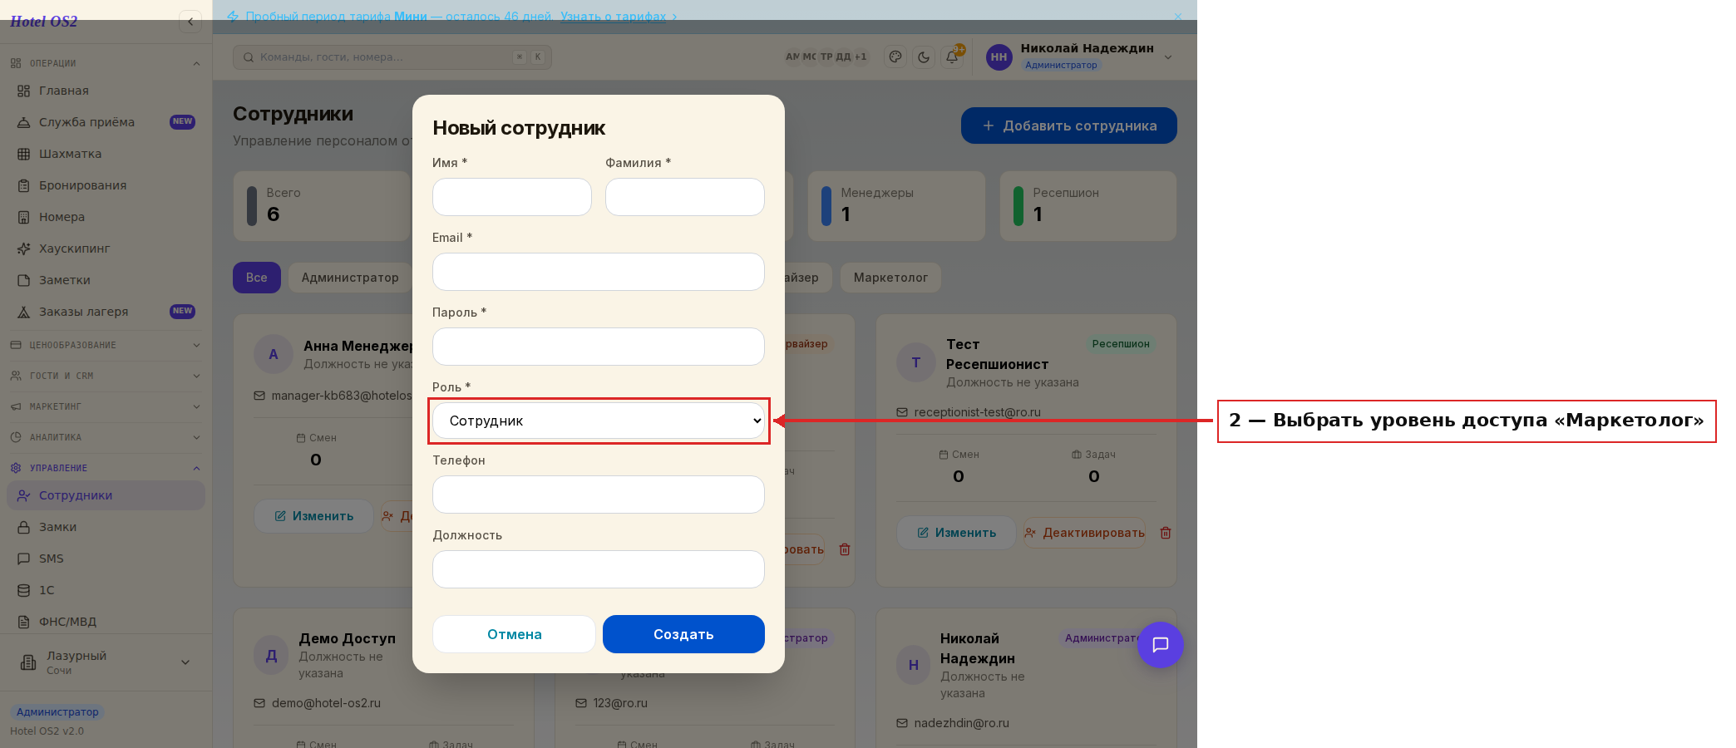Open the color theme palette icon

pyautogui.click(x=895, y=57)
